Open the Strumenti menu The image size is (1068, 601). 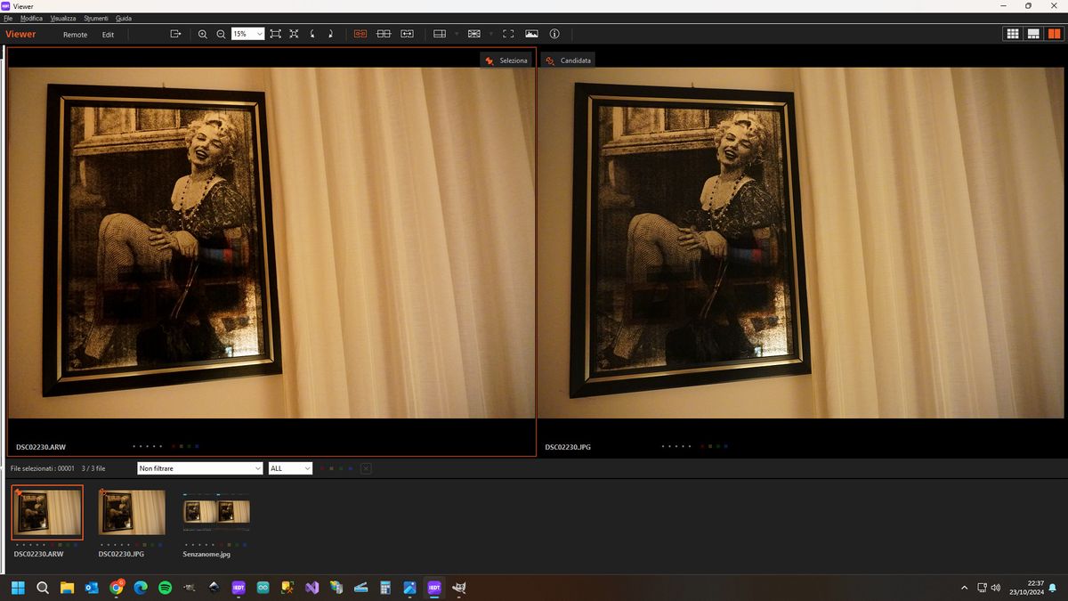tap(96, 18)
